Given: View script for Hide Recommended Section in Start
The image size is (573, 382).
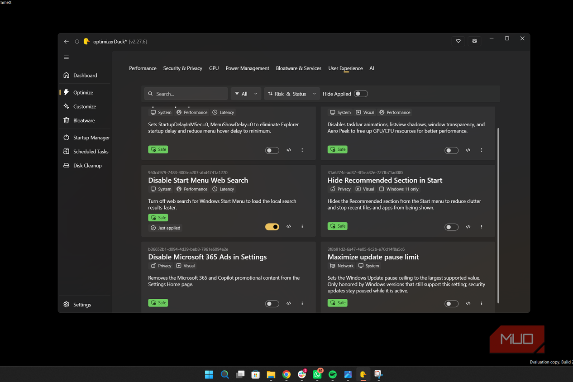Looking at the screenshot, I should (468, 227).
